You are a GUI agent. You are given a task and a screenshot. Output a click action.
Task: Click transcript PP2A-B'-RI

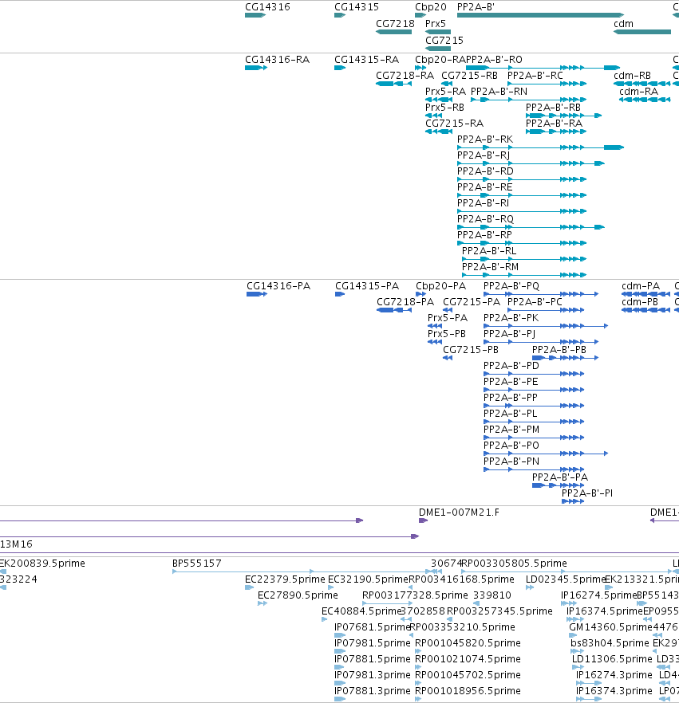[522, 211]
